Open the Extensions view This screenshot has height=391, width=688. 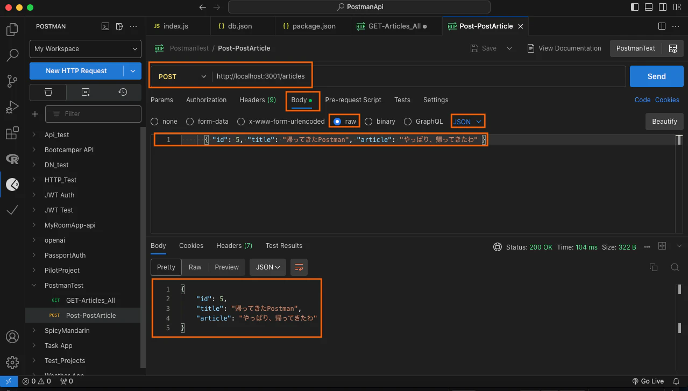point(12,133)
